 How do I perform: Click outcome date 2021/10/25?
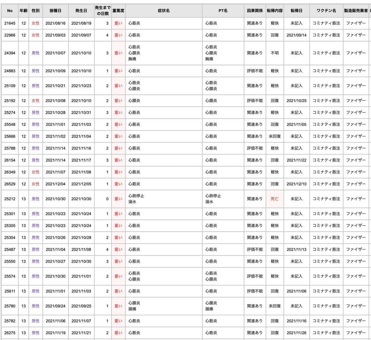coord(296,101)
